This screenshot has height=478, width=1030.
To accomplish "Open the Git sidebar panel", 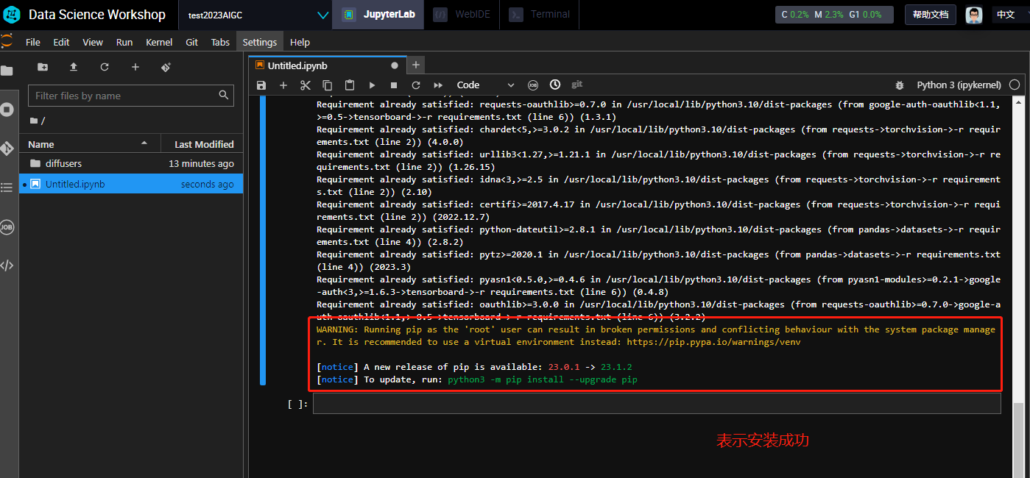I will (x=7, y=148).
